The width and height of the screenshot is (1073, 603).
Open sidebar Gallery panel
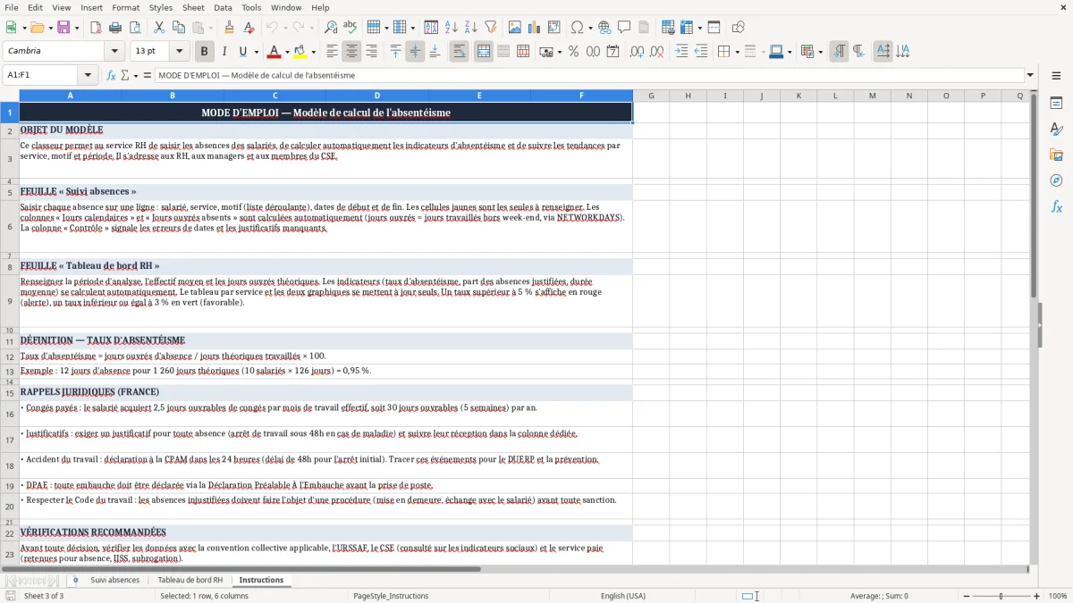[1056, 155]
